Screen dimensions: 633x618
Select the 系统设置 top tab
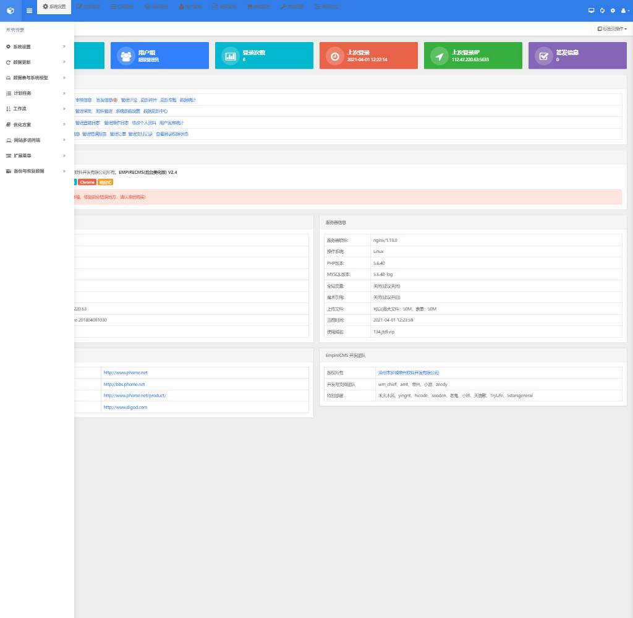click(x=54, y=7)
